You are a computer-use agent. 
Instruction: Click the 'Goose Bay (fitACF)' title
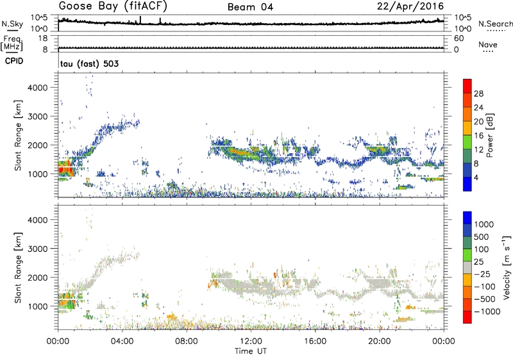(113, 6)
